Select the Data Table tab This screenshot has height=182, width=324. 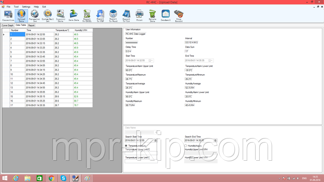pyautogui.click(x=21, y=25)
